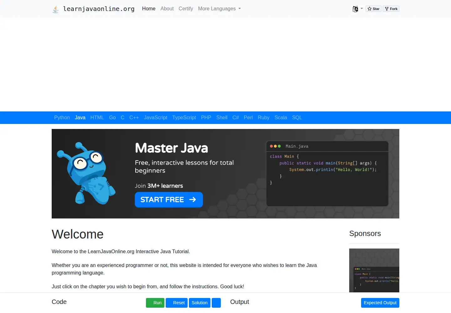Open the Scala tutorial
451x313 pixels.
coord(281,118)
